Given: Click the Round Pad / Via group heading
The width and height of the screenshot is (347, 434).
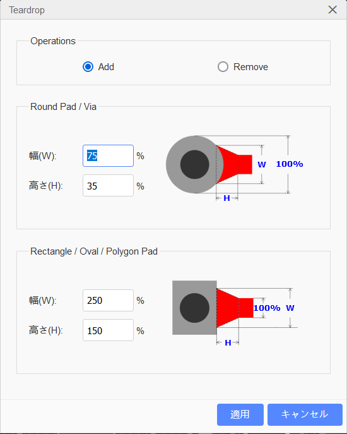Looking at the screenshot, I should click(x=63, y=107).
